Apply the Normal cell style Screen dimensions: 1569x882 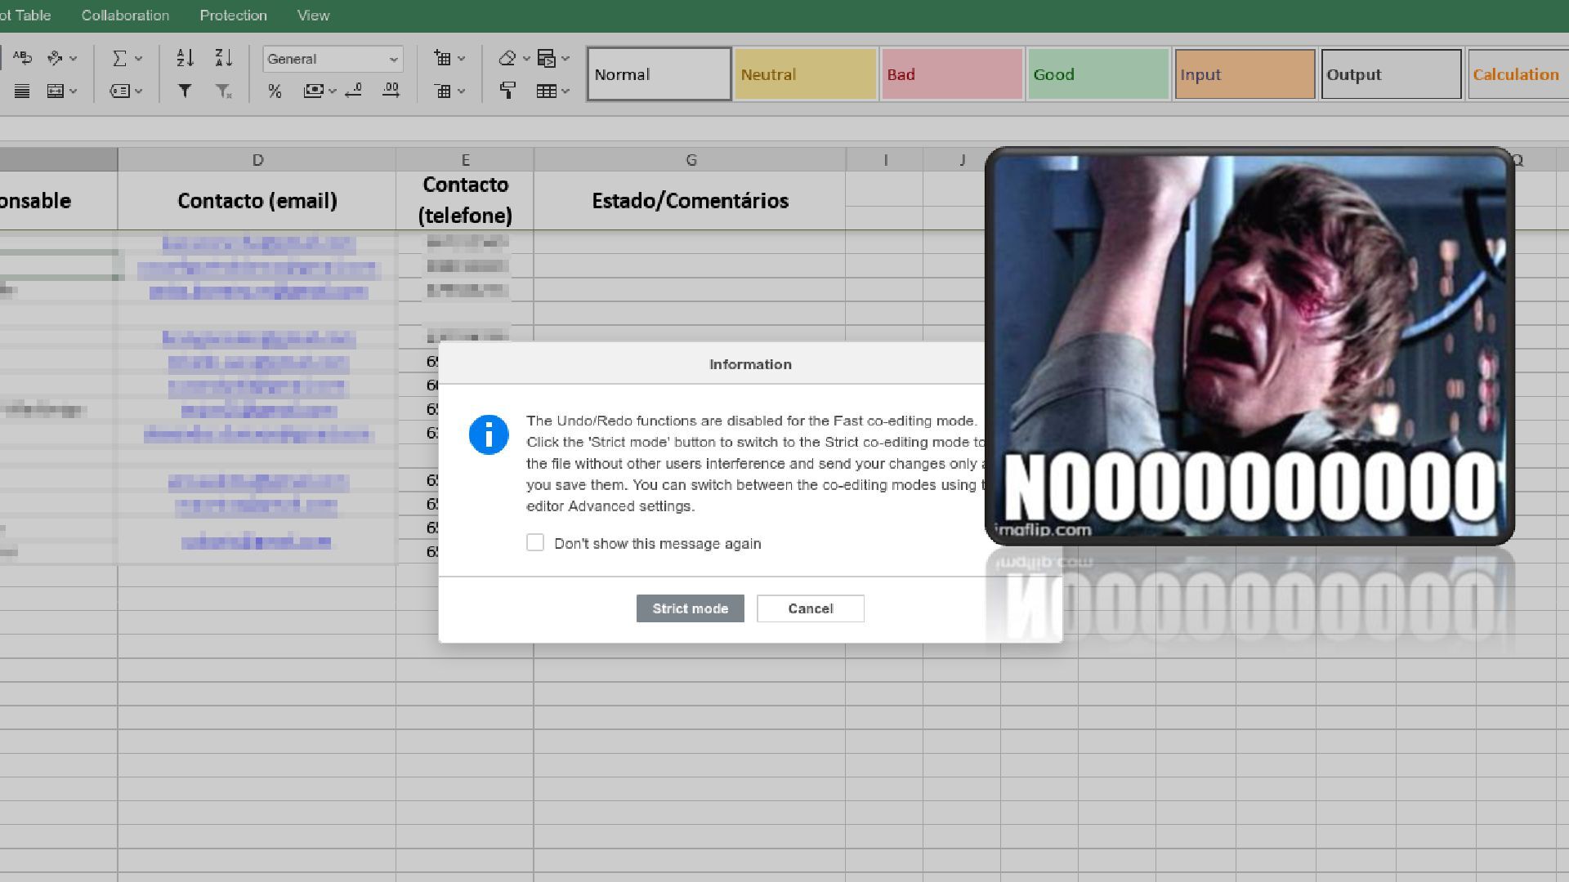point(659,74)
